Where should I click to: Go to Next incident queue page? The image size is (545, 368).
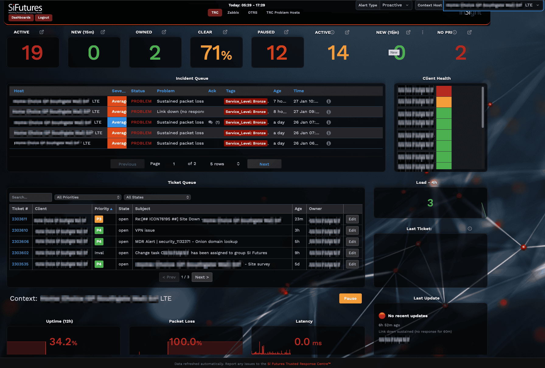pyautogui.click(x=264, y=164)
